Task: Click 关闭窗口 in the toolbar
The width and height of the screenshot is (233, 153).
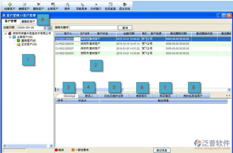Action: [x=96, y=7]
